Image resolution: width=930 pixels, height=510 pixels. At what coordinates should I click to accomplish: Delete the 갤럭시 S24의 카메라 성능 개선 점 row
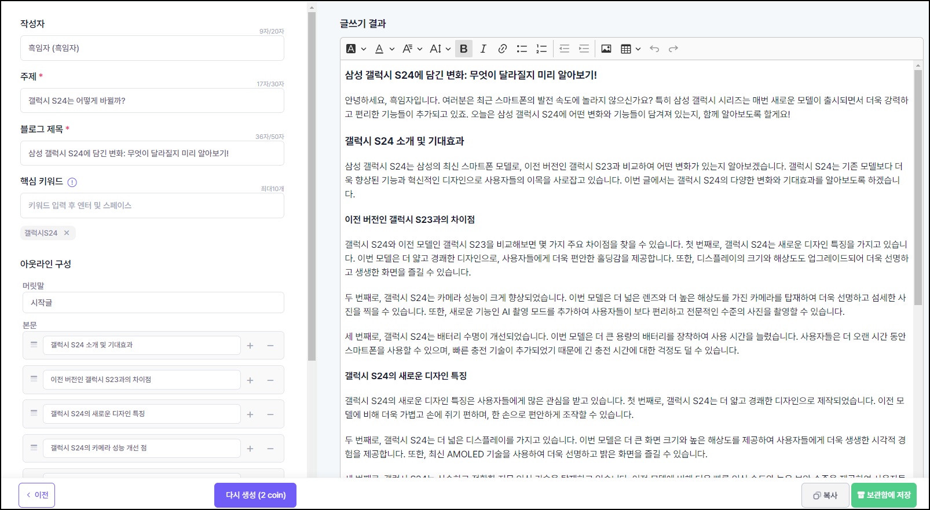point(270,449)
